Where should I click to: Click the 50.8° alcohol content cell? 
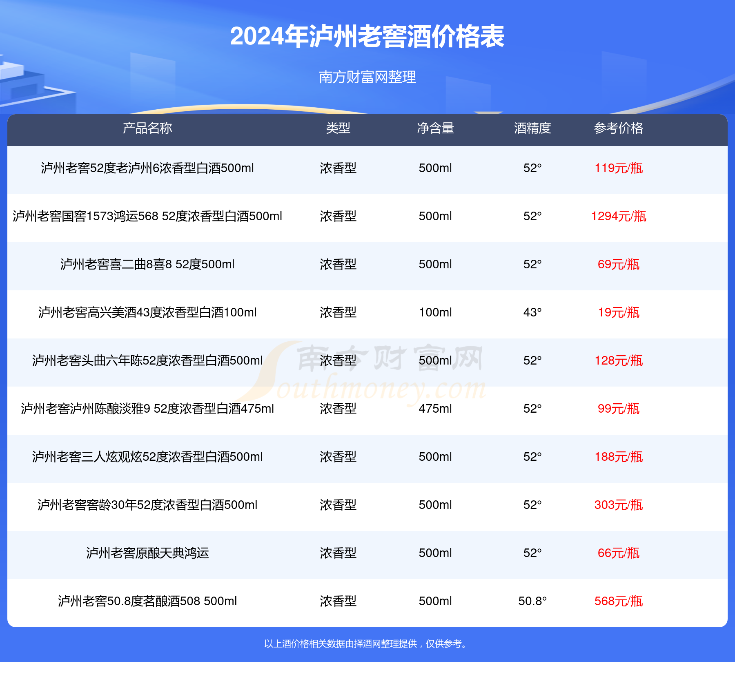(x=532, y=601)
